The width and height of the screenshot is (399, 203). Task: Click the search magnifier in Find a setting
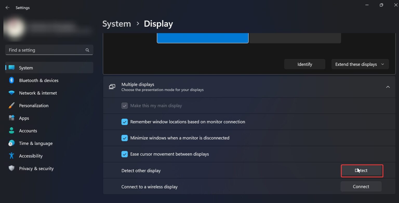coord(87,50)
